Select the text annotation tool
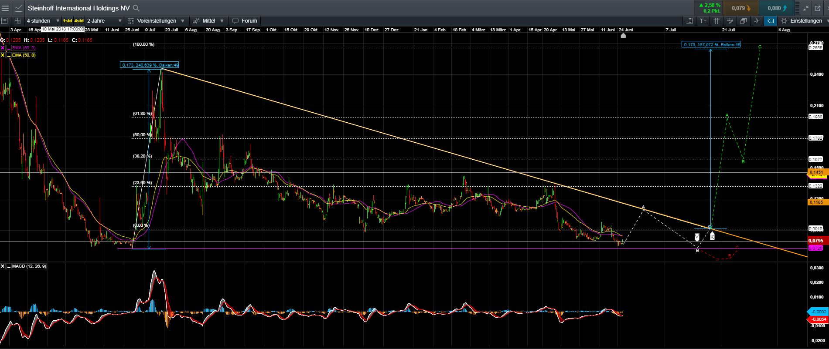Viewport: 829px width, 349px height. pyautogui.click(x=703, y=20)
